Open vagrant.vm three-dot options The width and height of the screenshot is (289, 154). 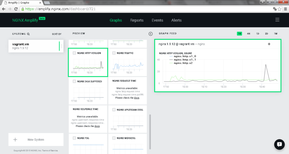coord(61,46)
